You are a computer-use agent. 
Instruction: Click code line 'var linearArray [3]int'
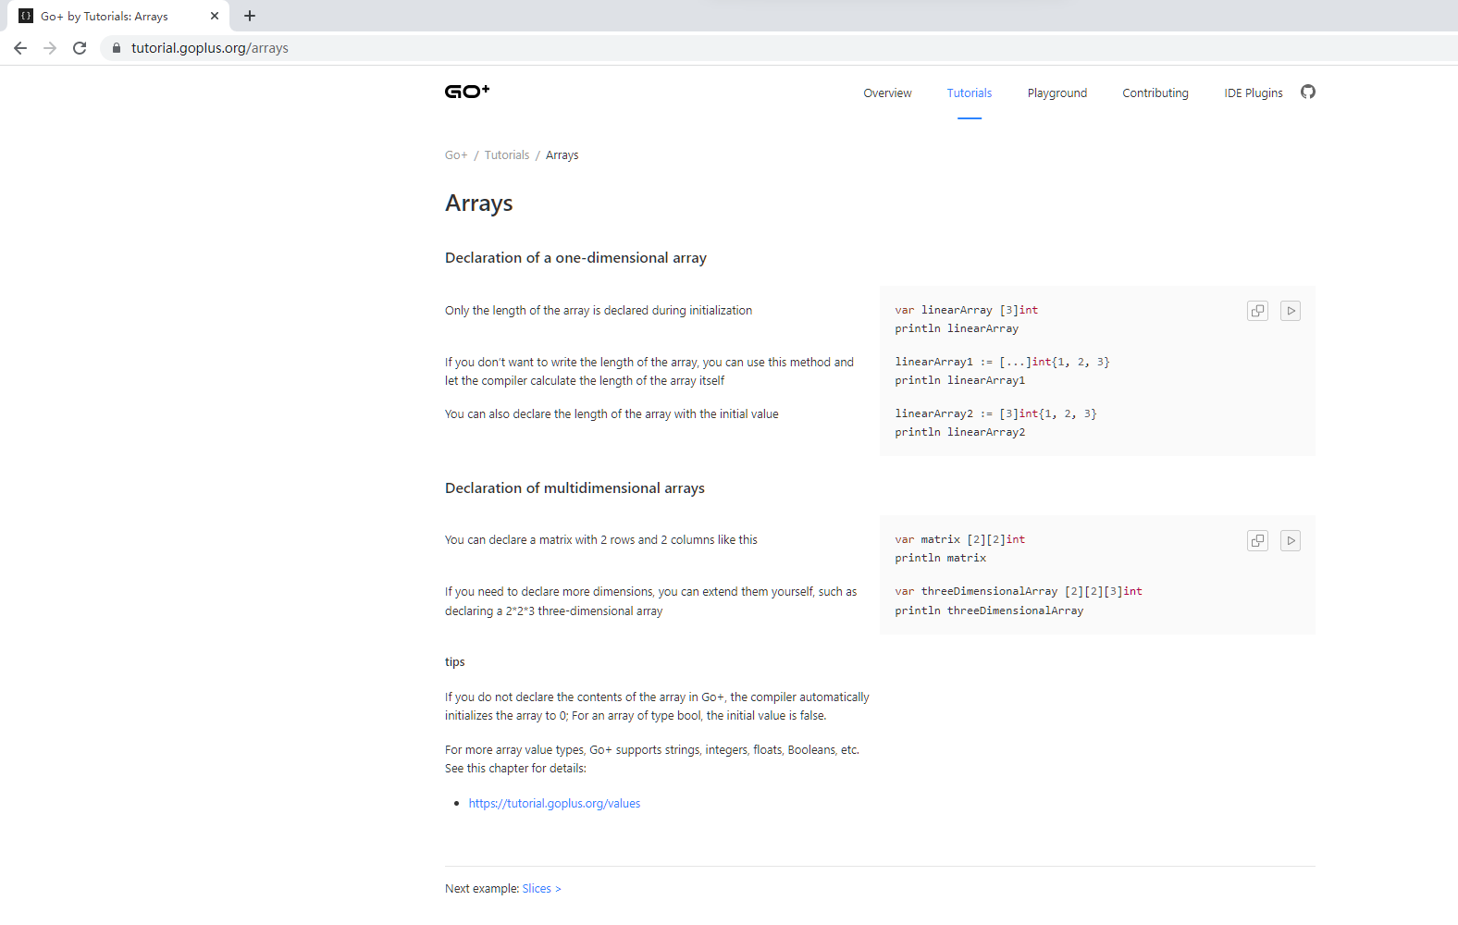966,311
